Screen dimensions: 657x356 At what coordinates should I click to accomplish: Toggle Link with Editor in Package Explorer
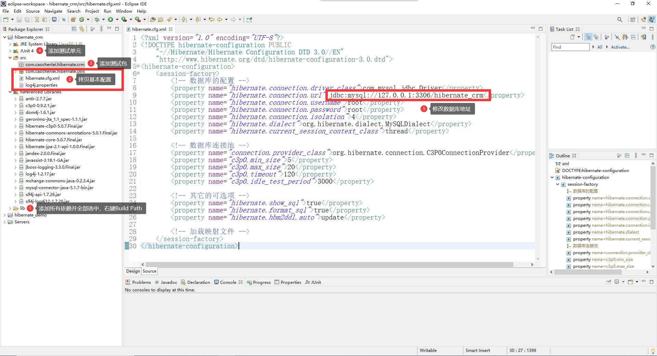82,29
